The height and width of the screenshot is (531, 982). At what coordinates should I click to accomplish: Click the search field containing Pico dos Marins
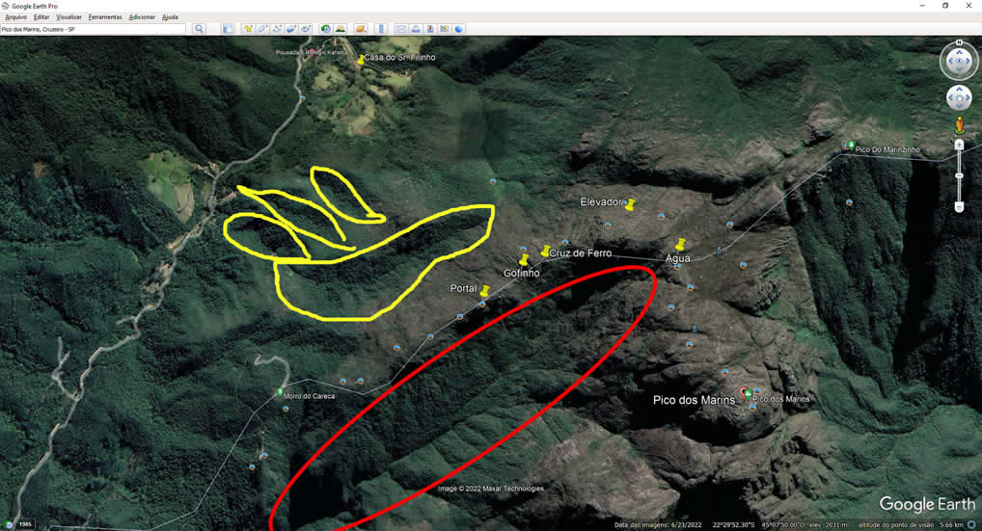[93, 29]
